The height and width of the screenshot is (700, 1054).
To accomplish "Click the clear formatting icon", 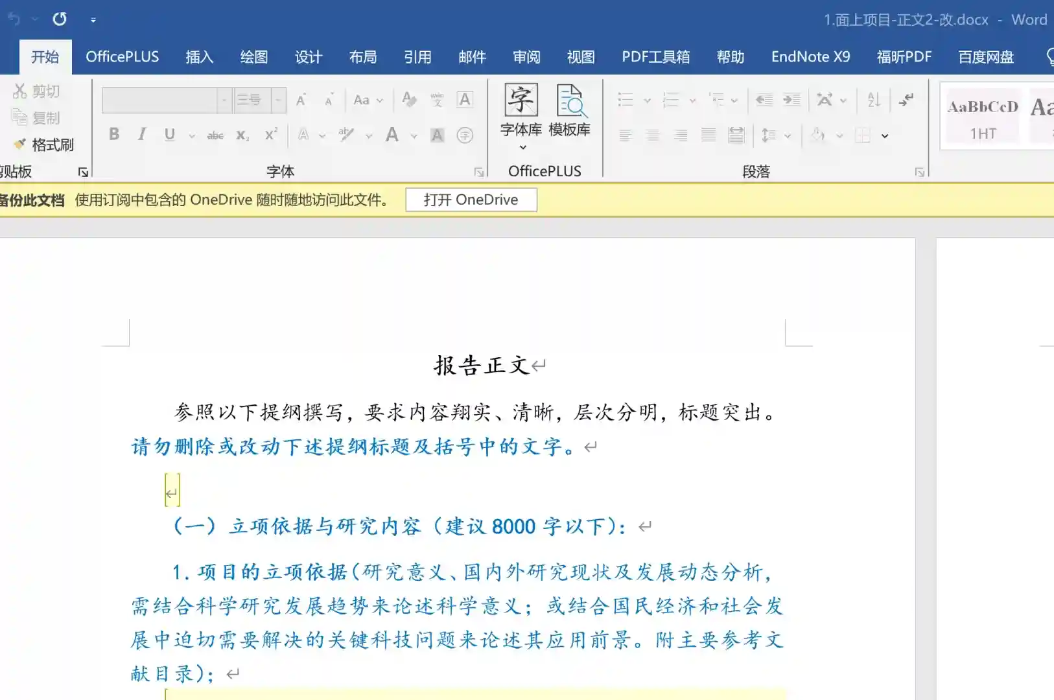I will tap(409, 100).
